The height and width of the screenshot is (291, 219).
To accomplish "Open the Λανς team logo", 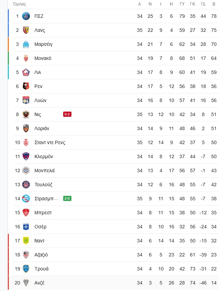I will [x=26, y=30].
